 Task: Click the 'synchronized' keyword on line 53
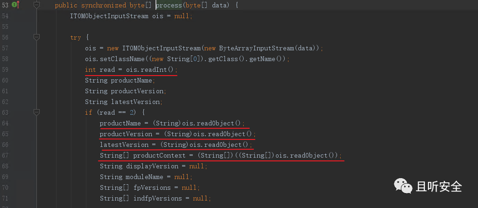click(x=104, y=5)
